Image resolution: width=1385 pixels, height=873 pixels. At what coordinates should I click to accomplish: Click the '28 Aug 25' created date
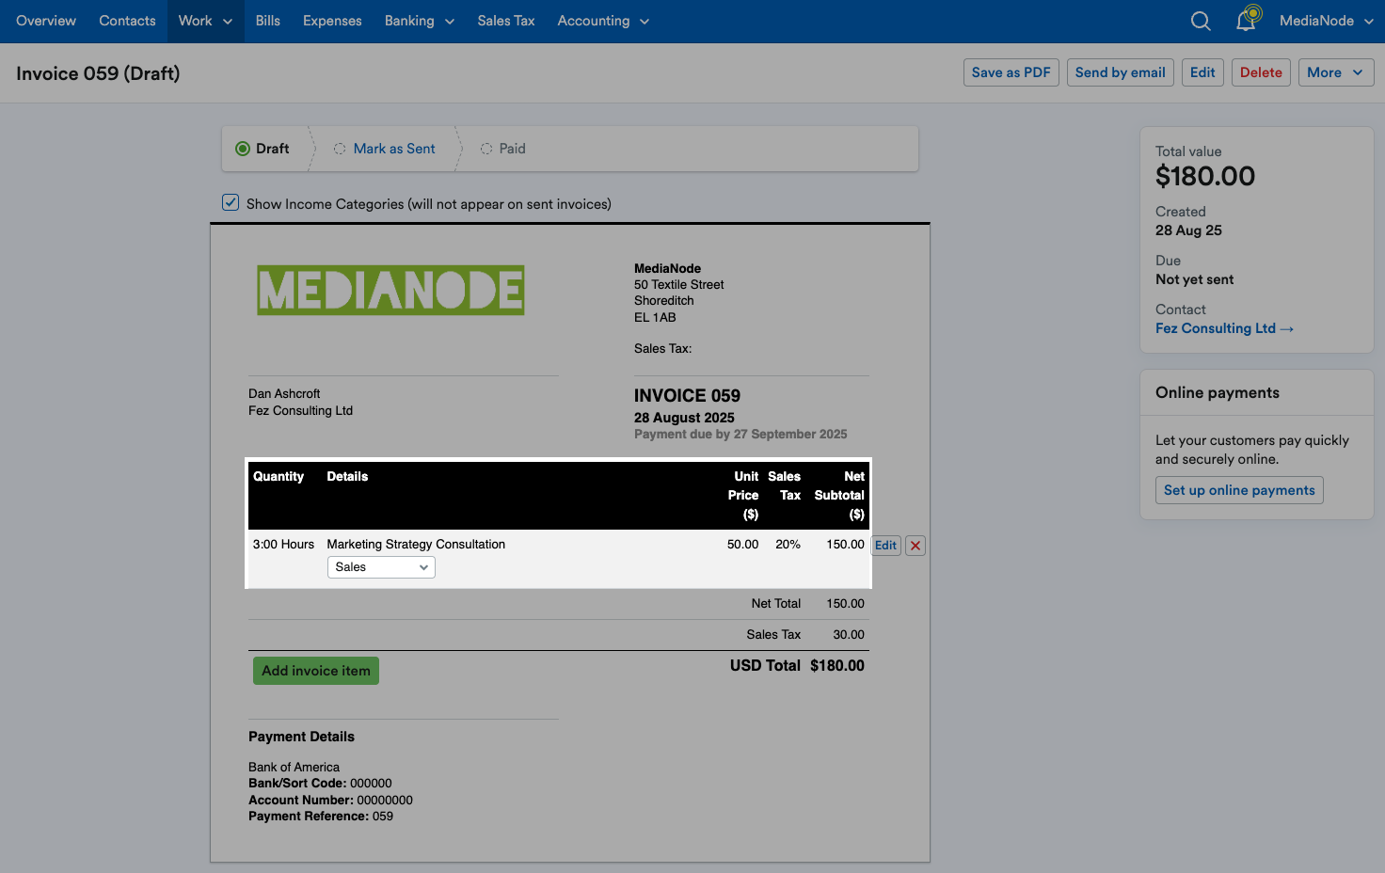[1188, 230]
